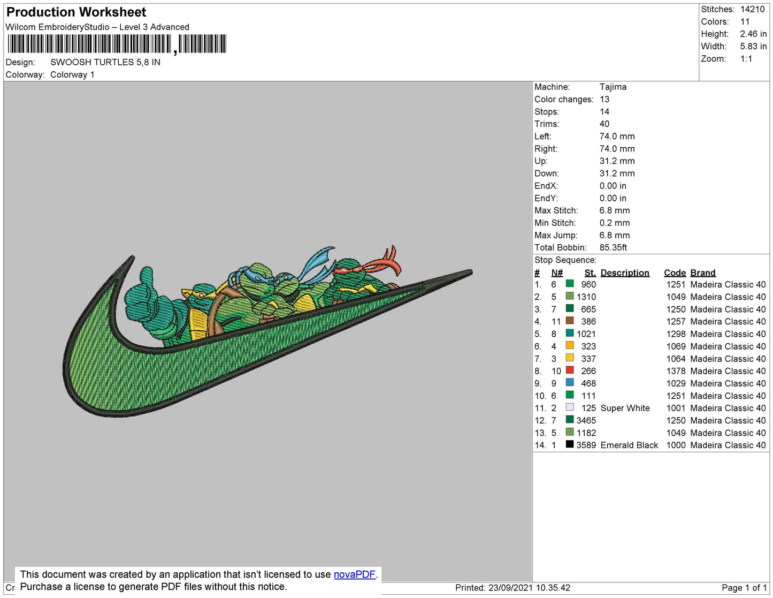Image resolution: width=773 pixels, height=598 pixels.
Task: Click the Page 1 of 1 indicator
Action: pos(744,588)
